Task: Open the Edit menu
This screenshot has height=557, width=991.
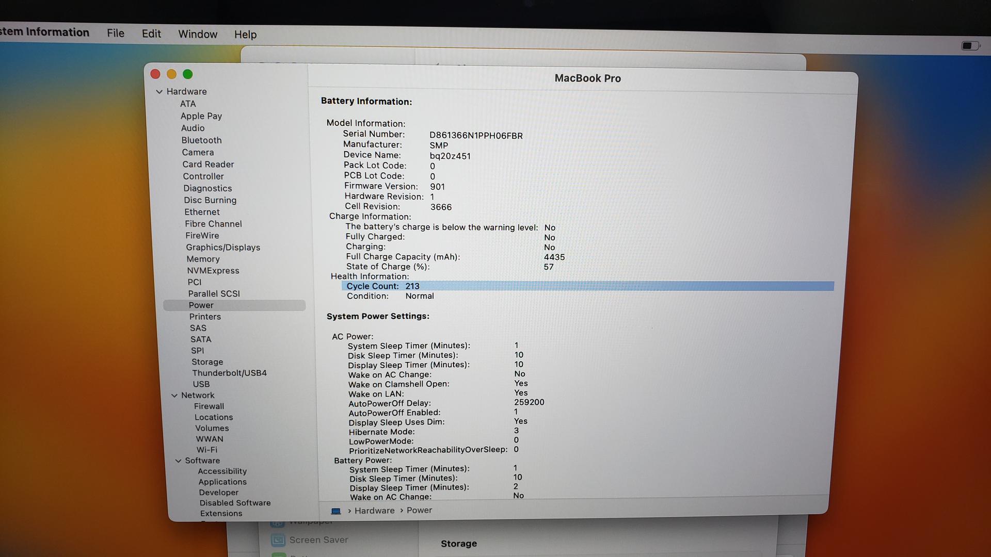Action: [151, 34]
